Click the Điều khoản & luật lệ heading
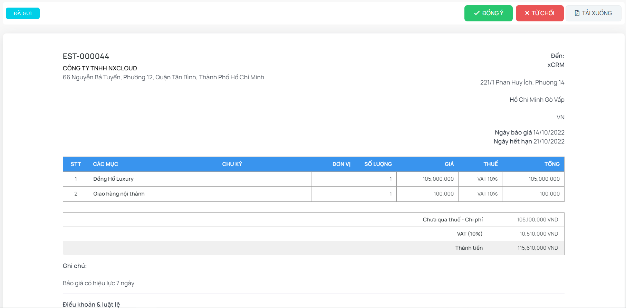The width and height of the screenshot is (626, 308). (x=91, y=304)
